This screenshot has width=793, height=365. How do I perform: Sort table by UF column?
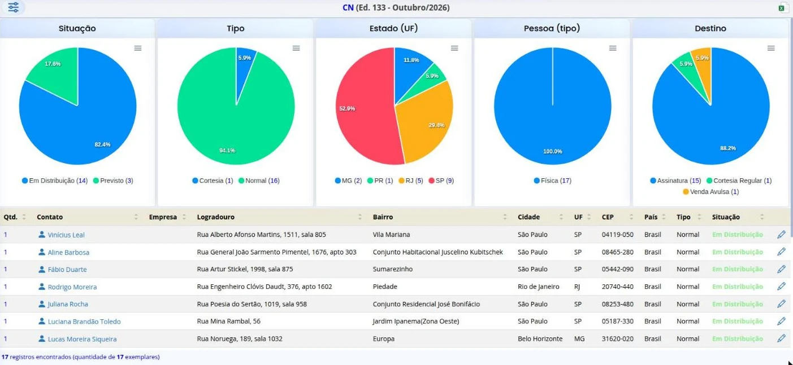click(582, 217)
